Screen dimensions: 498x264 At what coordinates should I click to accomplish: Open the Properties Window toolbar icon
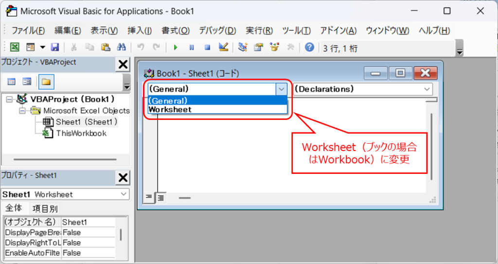(x=259, y=47)
